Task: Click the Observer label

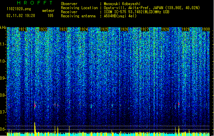Action: 69,4
